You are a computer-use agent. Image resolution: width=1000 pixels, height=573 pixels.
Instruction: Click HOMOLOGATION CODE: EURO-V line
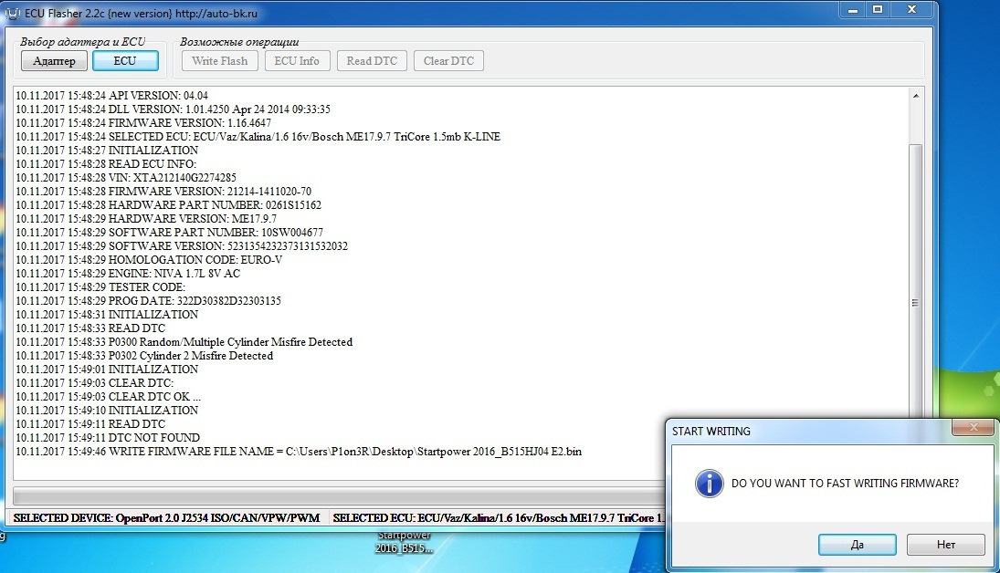[149, 260]
